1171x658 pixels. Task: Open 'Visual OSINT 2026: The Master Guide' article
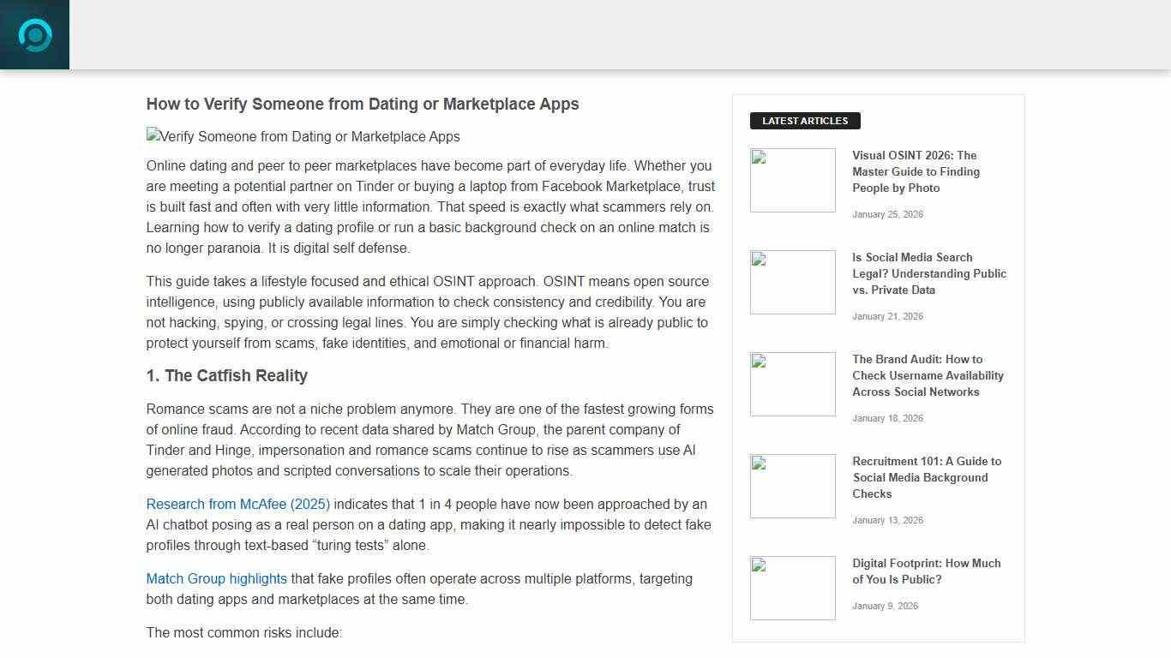[915, 171]
